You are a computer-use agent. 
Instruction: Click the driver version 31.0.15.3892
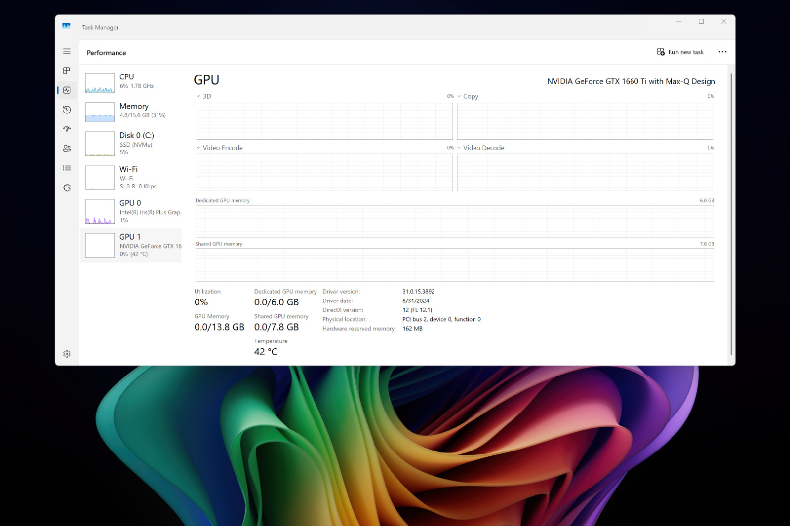[419, 292]
